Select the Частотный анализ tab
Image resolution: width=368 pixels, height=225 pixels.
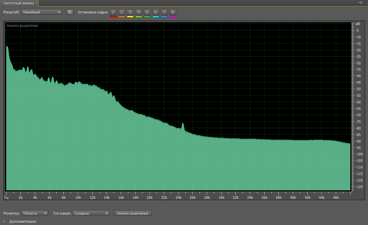coord(18,3)
